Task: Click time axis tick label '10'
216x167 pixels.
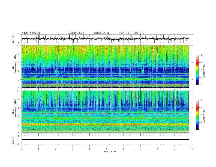Action: click(x=192, y=149)
